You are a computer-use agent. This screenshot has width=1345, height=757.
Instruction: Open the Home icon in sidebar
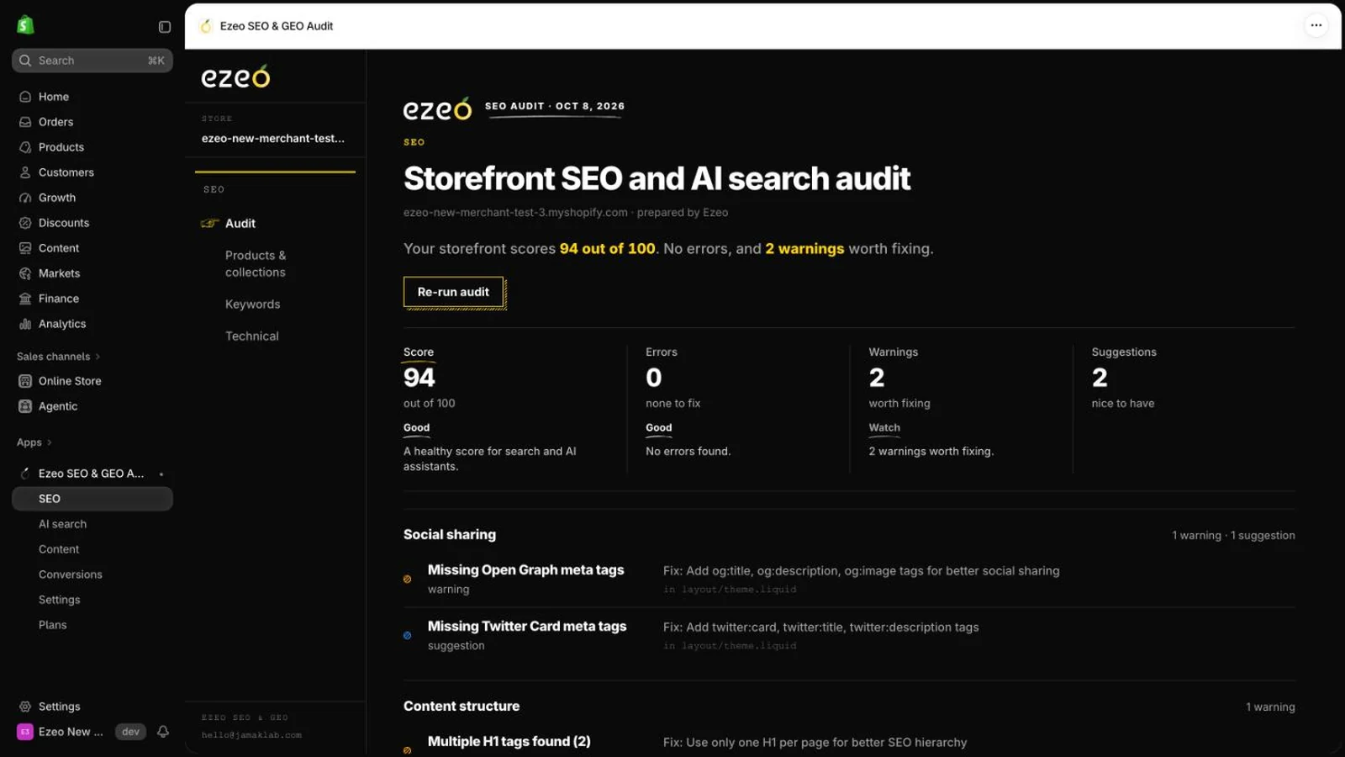pyautogui.click(x=25, y=97)
